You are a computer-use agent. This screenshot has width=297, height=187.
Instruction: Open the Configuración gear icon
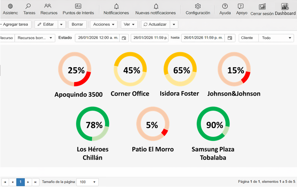click(x=198, y=6)
